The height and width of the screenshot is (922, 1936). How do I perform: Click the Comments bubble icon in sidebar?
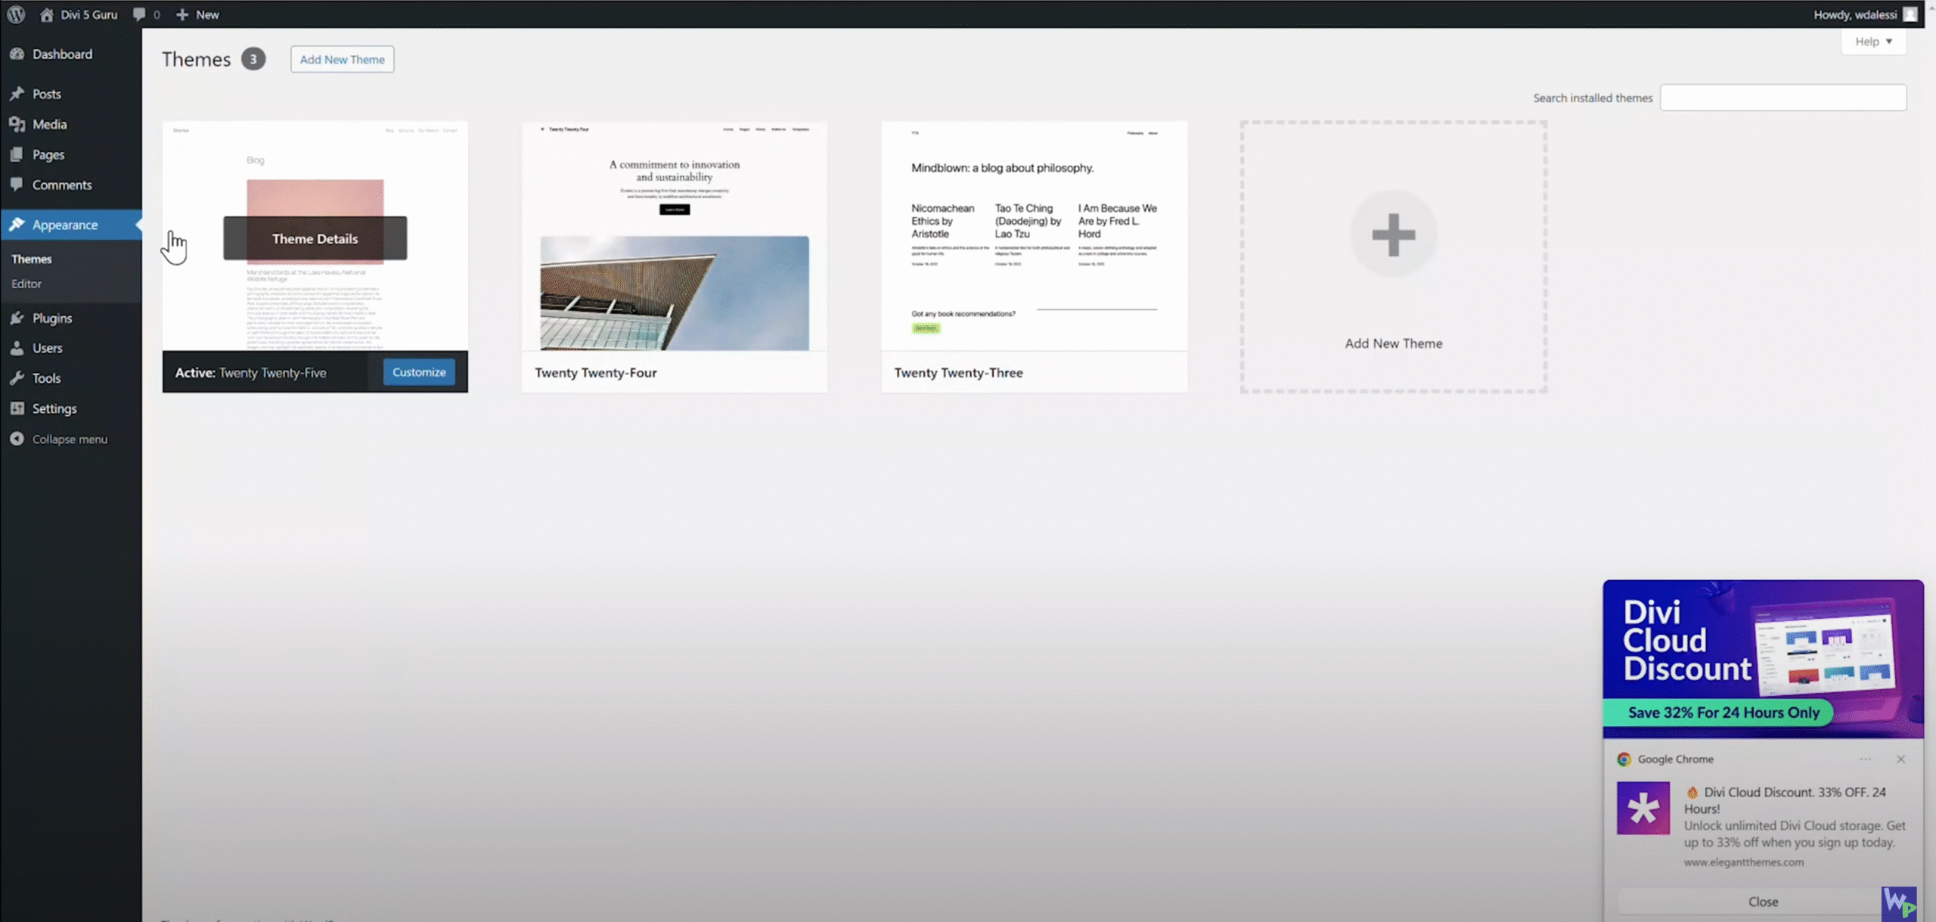[17, 185]
